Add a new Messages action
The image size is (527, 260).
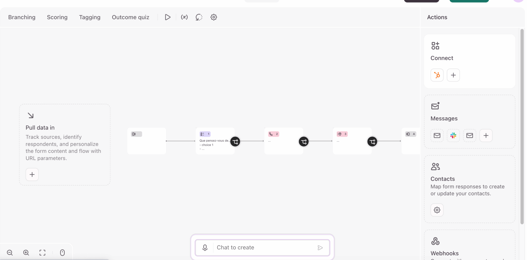[486, 135]
